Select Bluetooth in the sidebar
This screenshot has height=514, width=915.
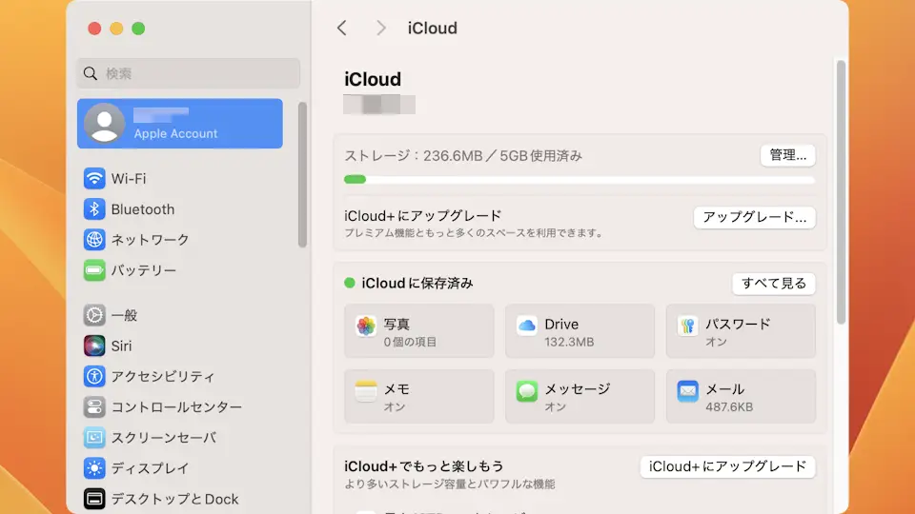(142, 209)
